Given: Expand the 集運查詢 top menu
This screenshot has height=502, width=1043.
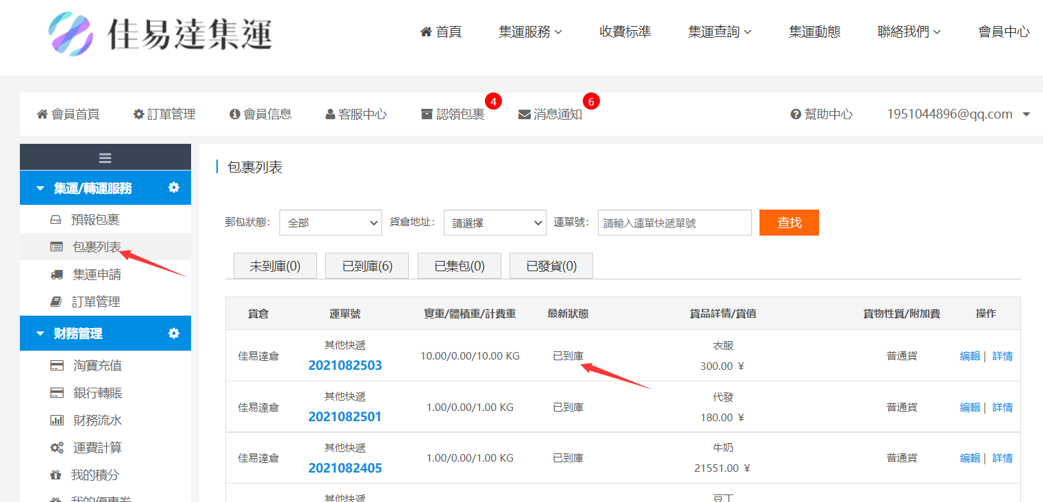Looking at the screenshot, I should click(720, 32).
